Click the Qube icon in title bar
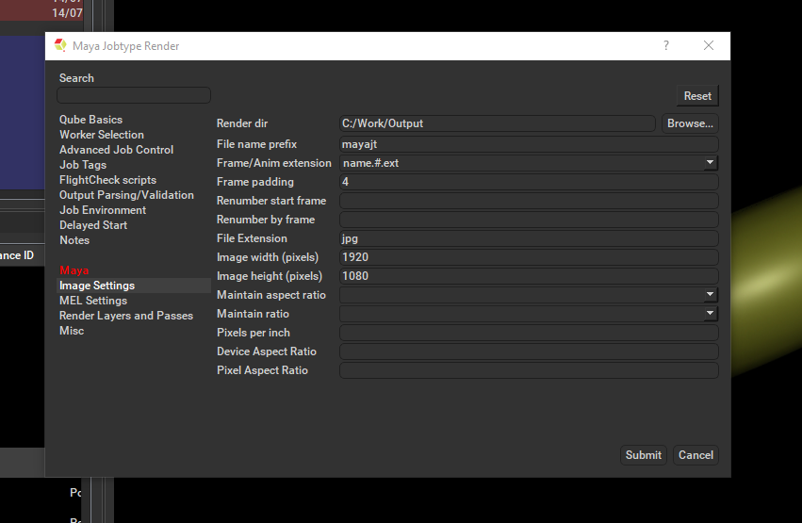This screenshot has width=802, height=523. (60, 46)
